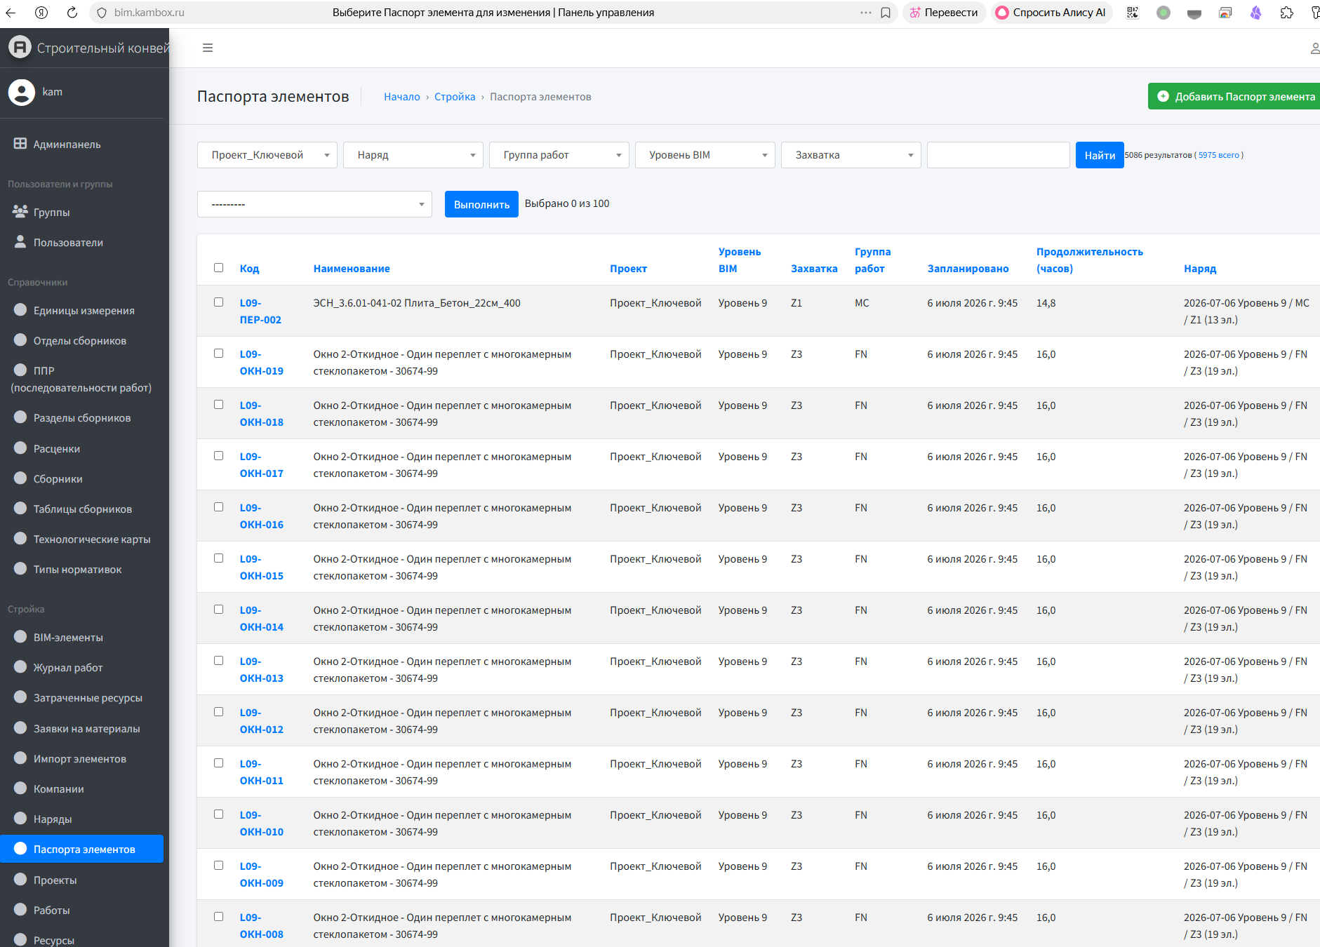Viewport: 1320px width, 947px height.
Task: Sort by Наряд column header
Action: tap(1200, 269)
